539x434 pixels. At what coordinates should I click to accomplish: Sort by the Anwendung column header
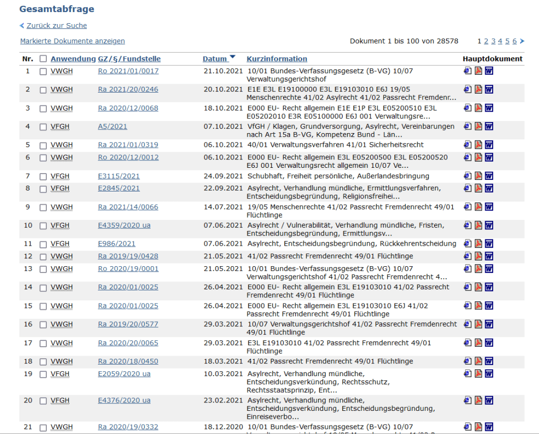(x=73, y=59)
